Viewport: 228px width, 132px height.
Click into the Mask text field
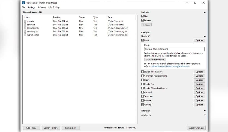174,49
